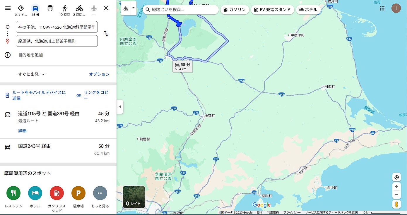
Task: Click the origin field 神の子池
Action: (x=57, y=27)
